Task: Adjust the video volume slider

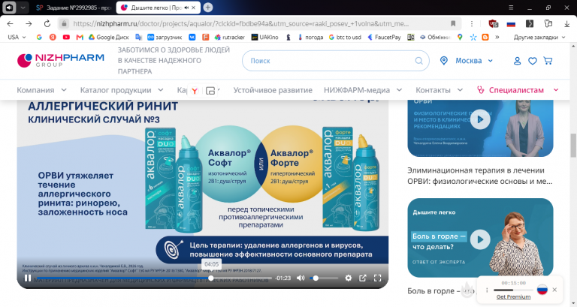Action: (x=324, y=278)
